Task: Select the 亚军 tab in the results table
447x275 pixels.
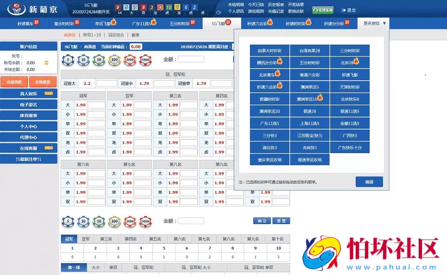Action: [86, 239]
